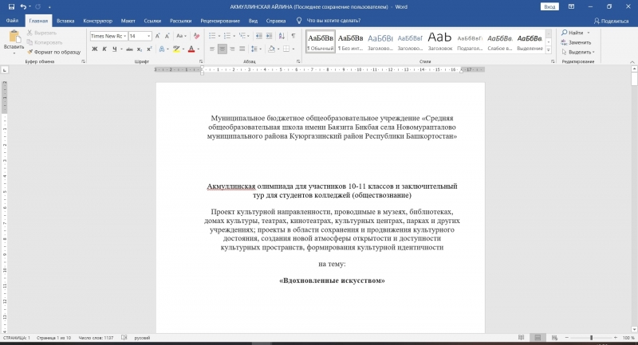Screen dimensions: 638x345
Task: Apply yellow text highlight color
Action: (176, 49)
